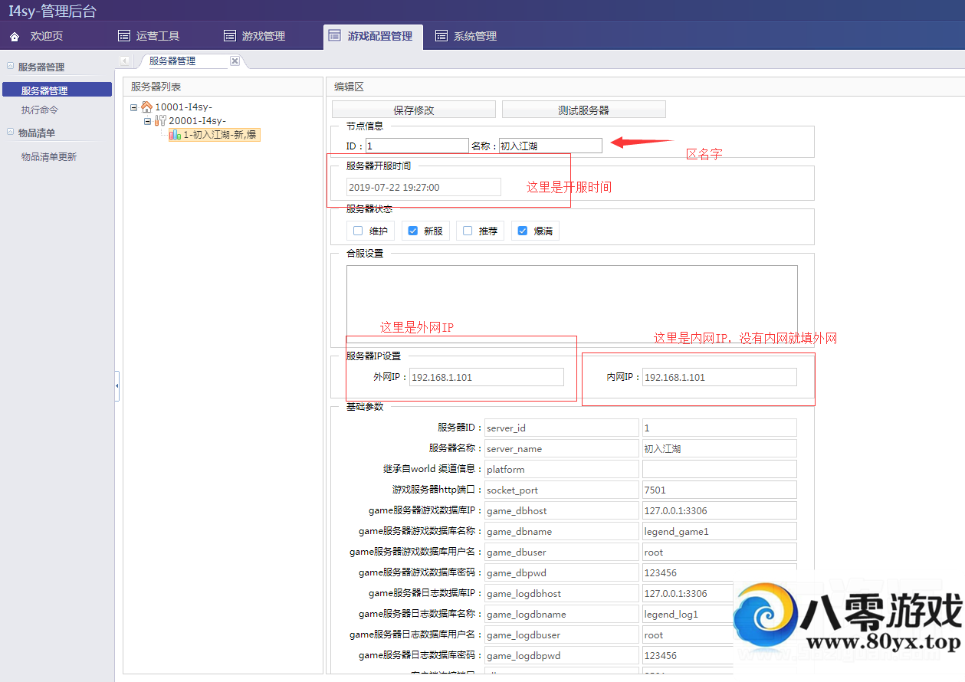Click the house icon of node 10001-I4sy-
Viewport: 965px width, 682px height.
pyautogui.click(x=146, y=107)
